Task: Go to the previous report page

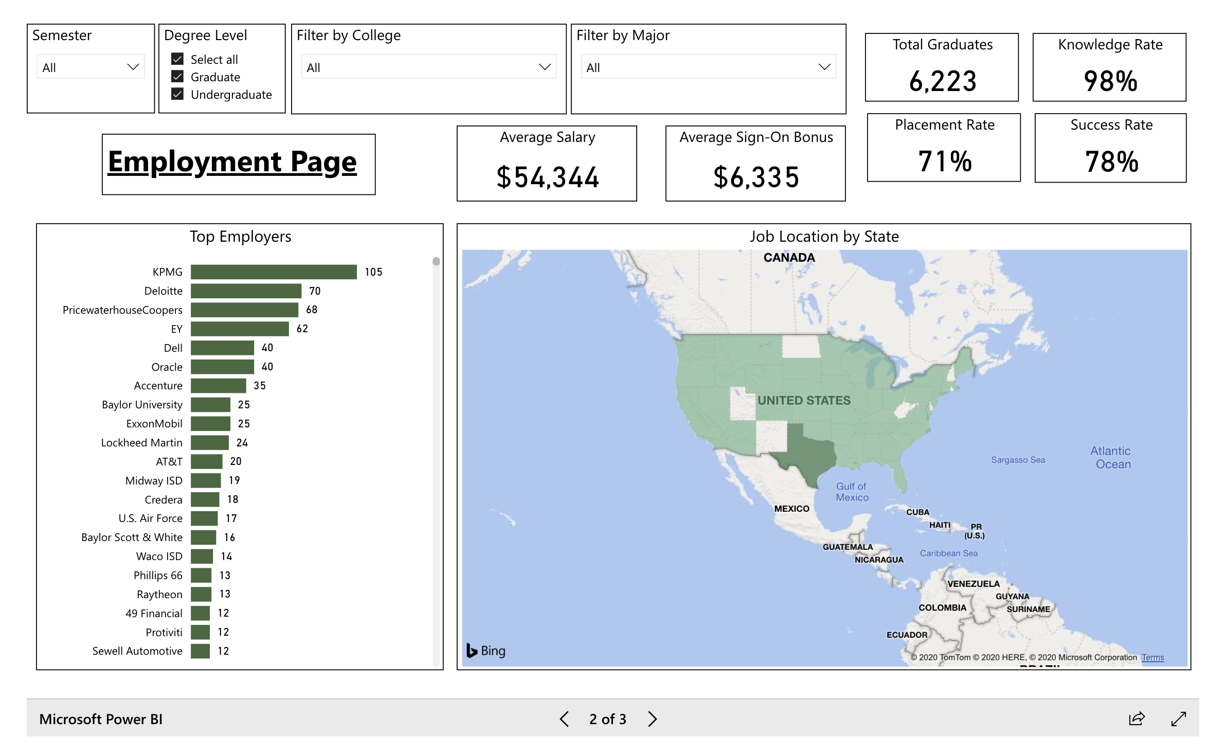Action: click(x=564, y=718)
